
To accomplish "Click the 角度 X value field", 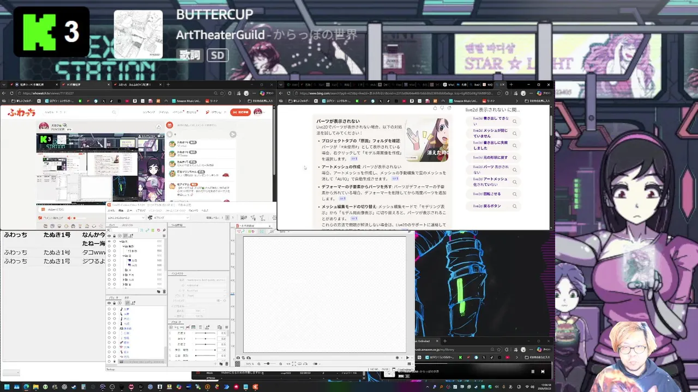I will (x=221, y=333).
